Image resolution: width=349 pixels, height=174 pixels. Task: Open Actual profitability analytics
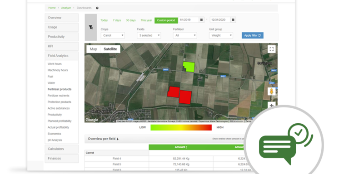click(58, 127)
